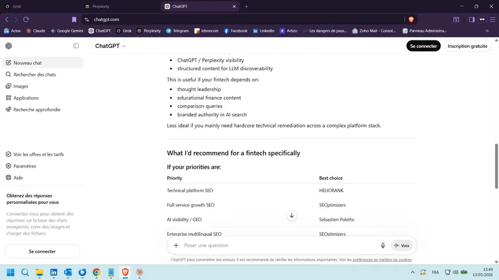This screenshot has height=280, width=499.
Task: Open a new browser tab
Action: tap(246, 6)
